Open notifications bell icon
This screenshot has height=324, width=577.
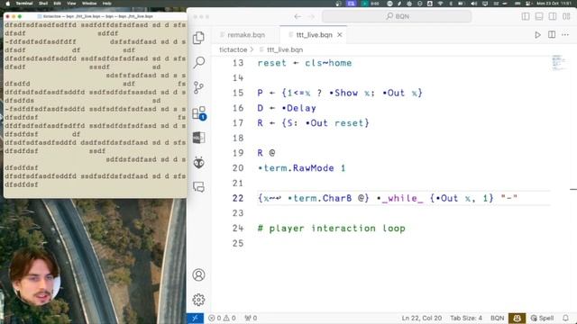click(x=565, y=318)
